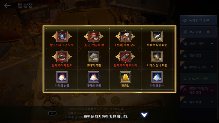Open the [신화] 수정 상자 chest icon
Screen dimensions: 219x123
pyautogui.click(x=125, y=36)
